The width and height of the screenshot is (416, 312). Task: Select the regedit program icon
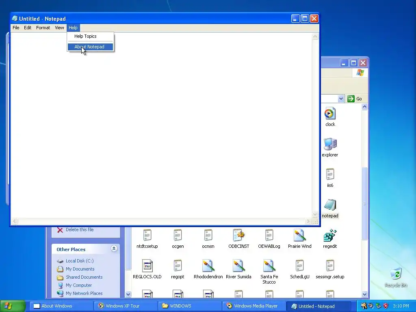330,235
